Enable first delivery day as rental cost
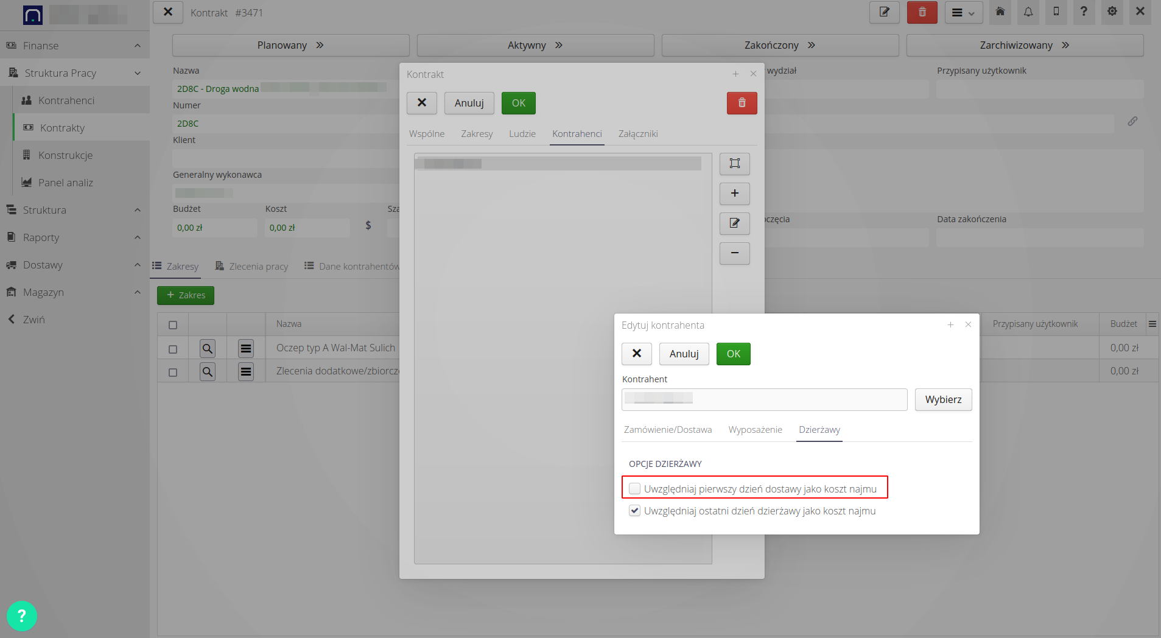This screenshot has width=1161, height=638. (635, 489)
